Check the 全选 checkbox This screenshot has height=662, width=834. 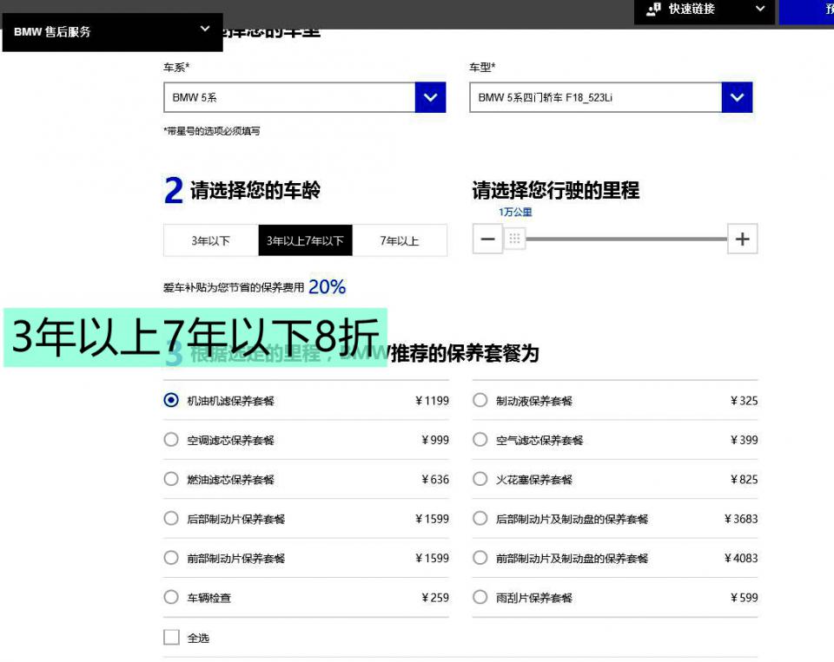pos(171,637)
